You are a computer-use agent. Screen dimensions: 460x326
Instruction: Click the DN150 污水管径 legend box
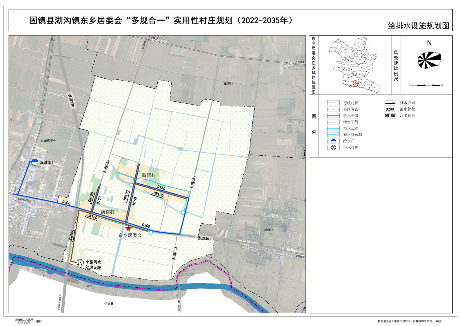point(390,116)
